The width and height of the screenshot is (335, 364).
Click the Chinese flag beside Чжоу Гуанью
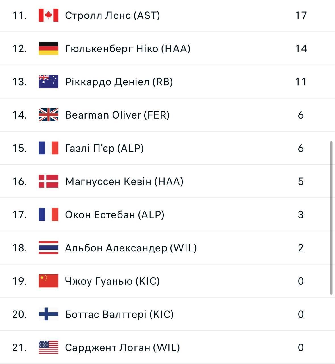coord(49,281)
